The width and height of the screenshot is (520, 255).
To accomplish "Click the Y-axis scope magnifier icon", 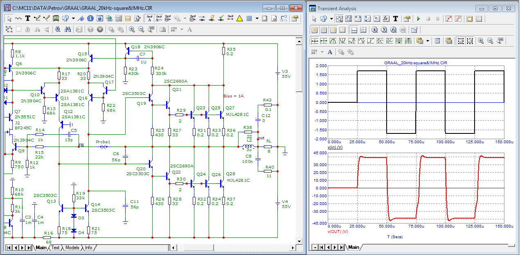I will click(384, 30).
